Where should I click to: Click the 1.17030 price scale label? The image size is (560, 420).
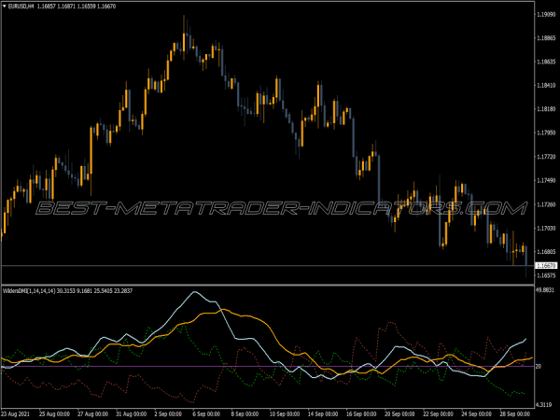coord(546,228)
